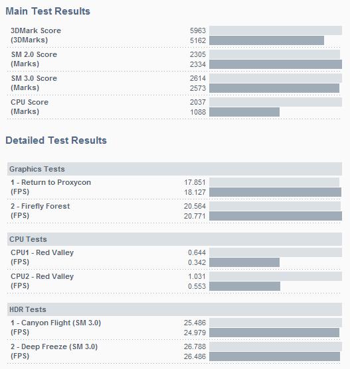Screen dimensions: 350x369
Task: Select the CPU Tests section header
Action: tap(175, 239)
